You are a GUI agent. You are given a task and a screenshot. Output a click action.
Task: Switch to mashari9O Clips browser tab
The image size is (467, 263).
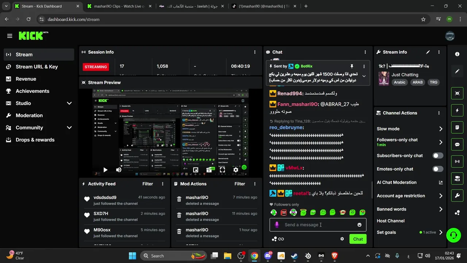coord(119,6)
